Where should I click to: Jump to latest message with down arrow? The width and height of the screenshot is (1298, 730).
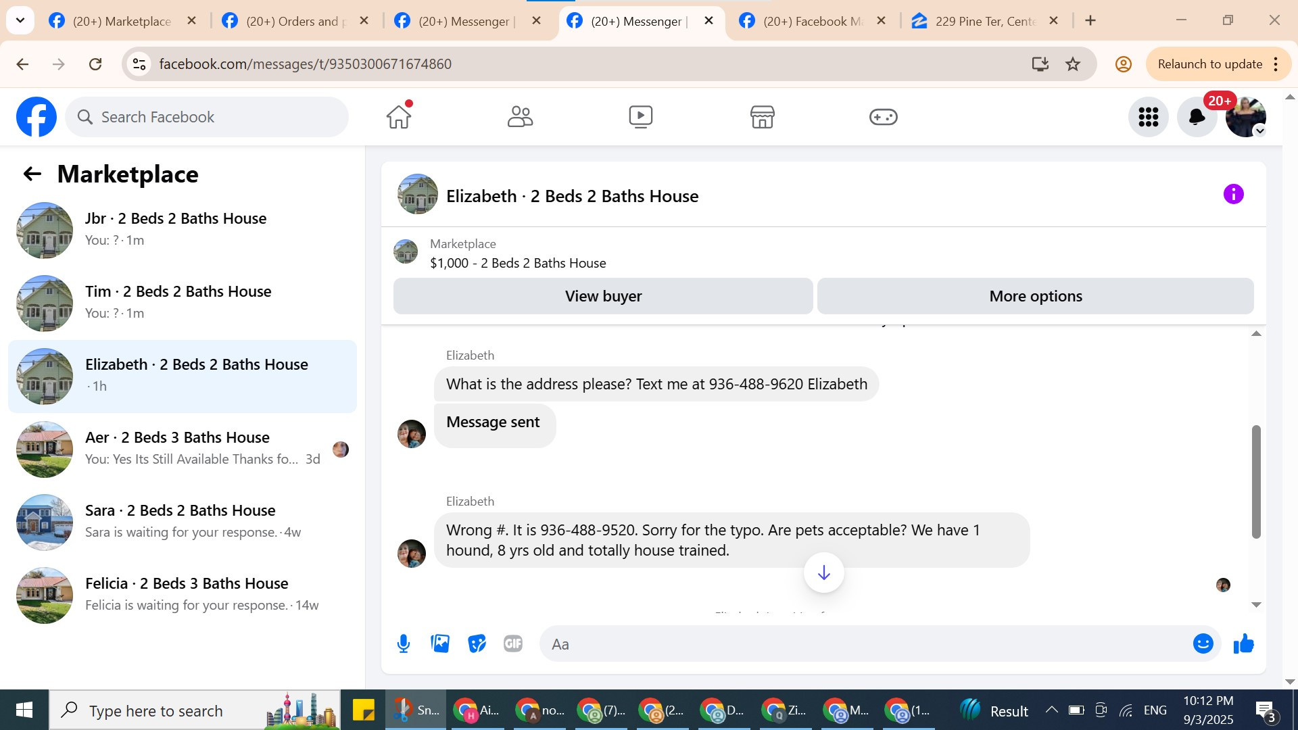click(x=823, y=573)
